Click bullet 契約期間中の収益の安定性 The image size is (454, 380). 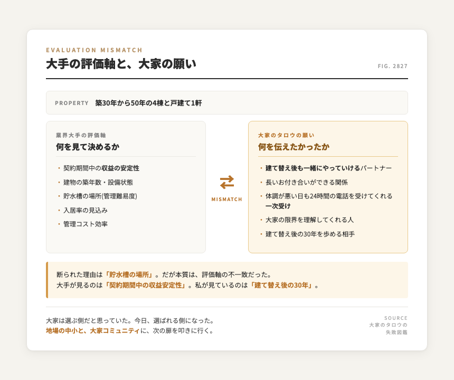coord(101,168)
